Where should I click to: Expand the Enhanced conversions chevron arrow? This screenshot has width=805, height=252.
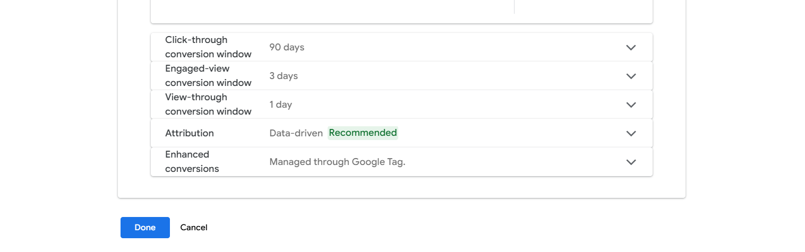point(631,162)
